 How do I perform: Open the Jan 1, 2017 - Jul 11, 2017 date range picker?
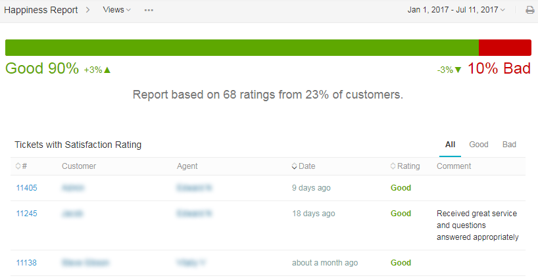pyautogui.click(x=456, y=10)
